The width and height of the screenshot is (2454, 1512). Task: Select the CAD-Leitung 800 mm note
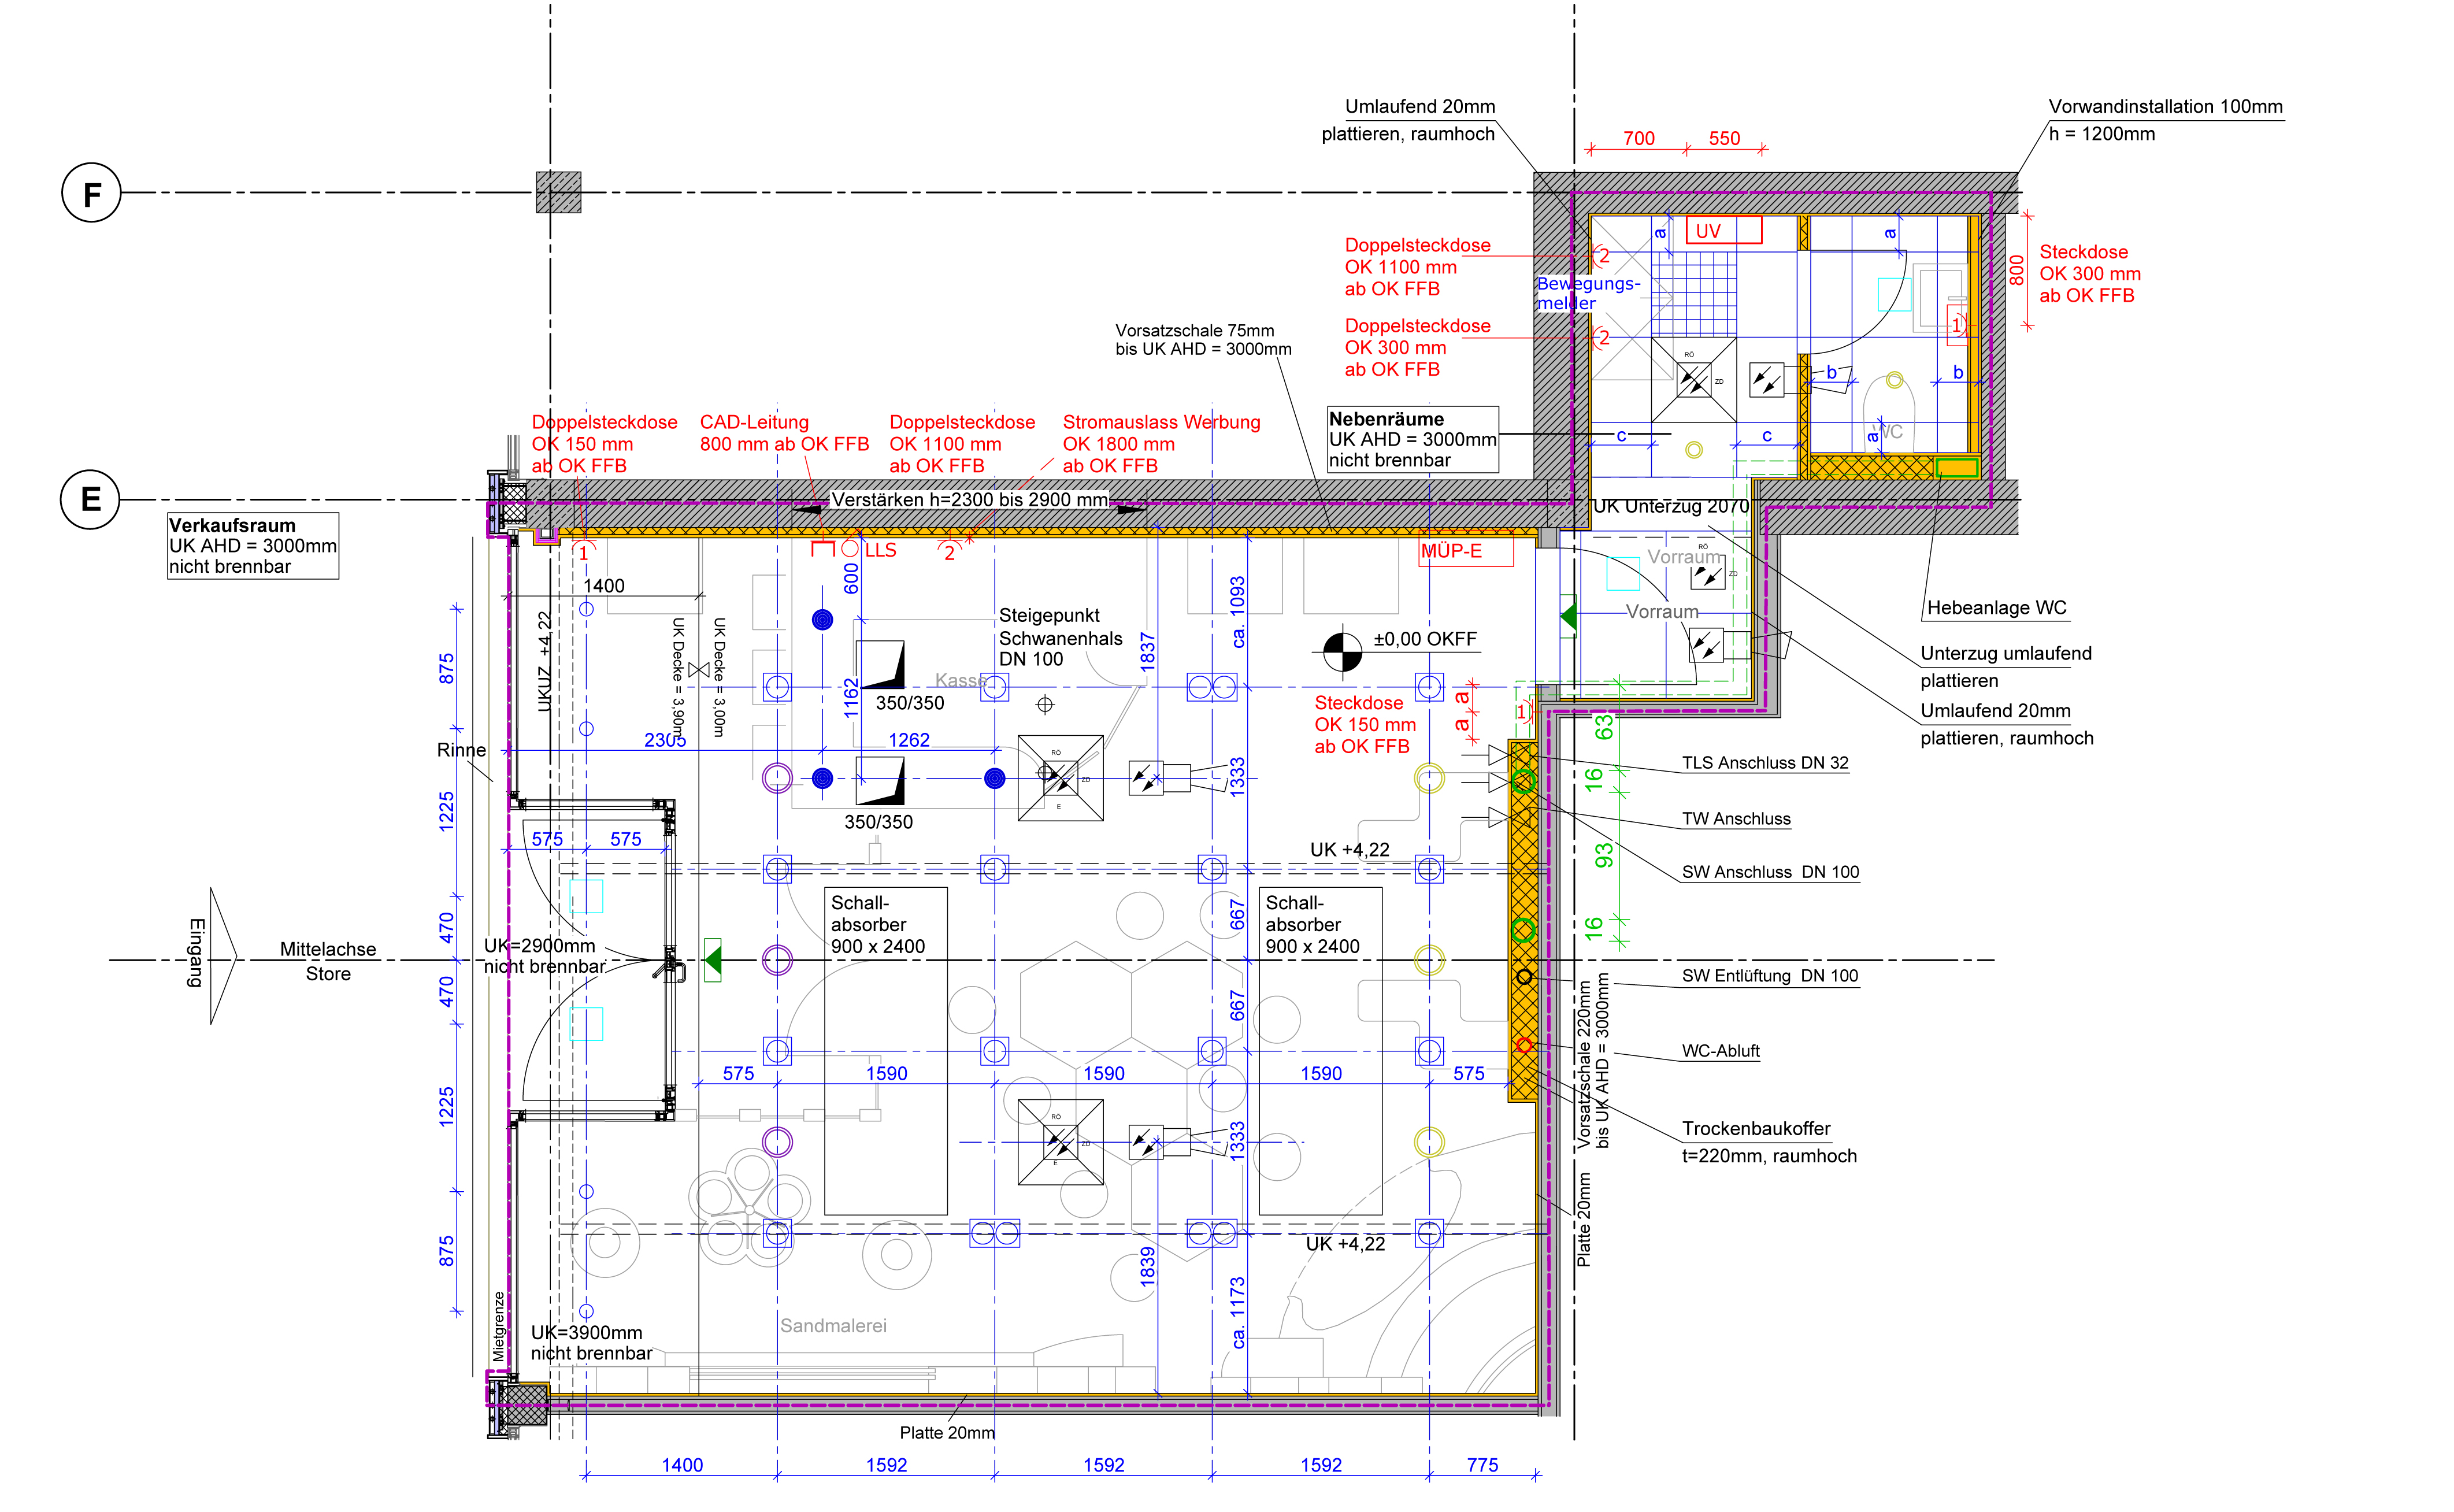[784, 433]
